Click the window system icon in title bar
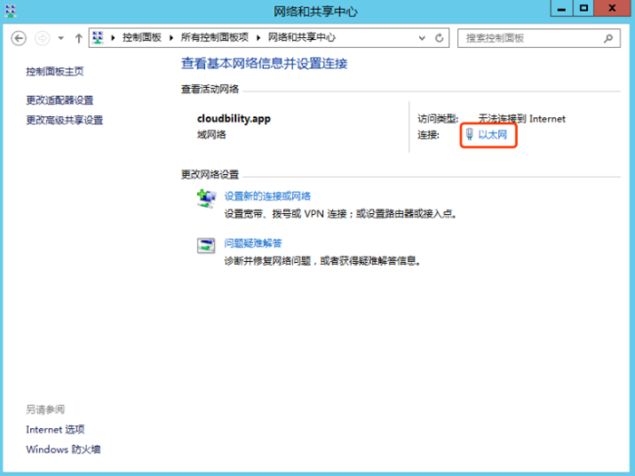This screenshot has width=635, height=476. coord(13,11)
